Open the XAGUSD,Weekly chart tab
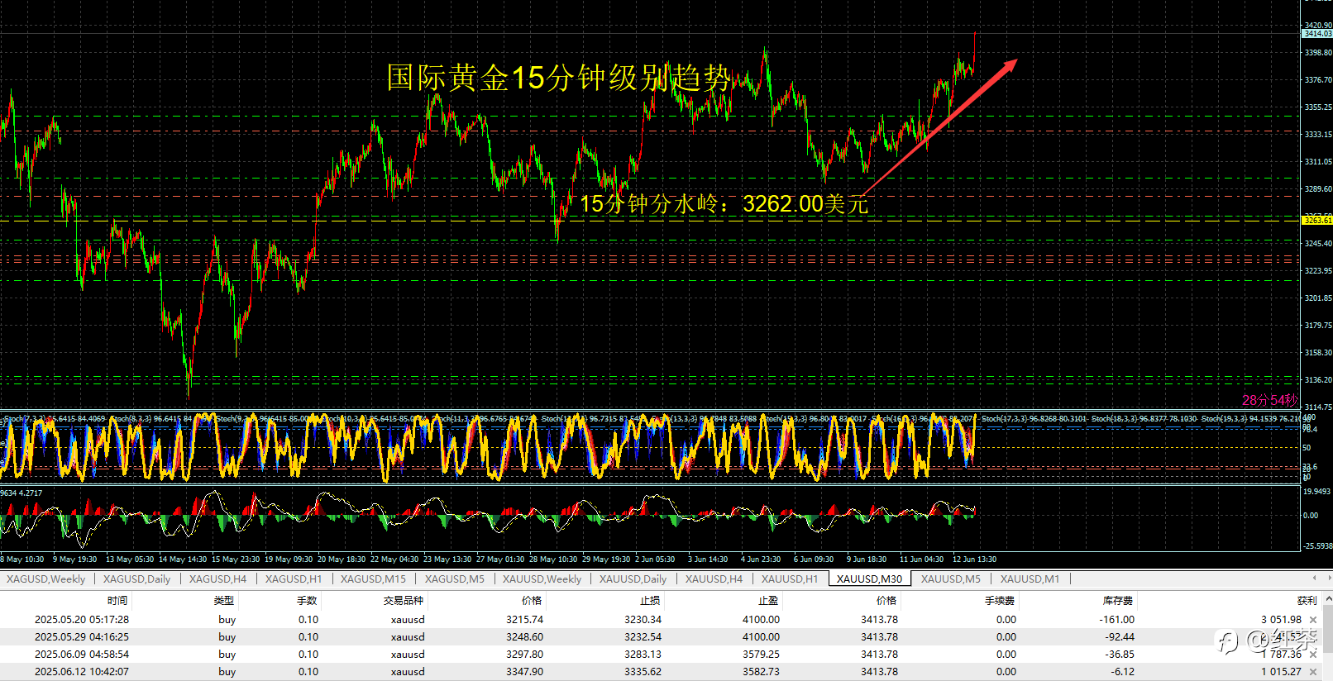1333x681 pixels. pyautogui.click(x=46, y=579)
